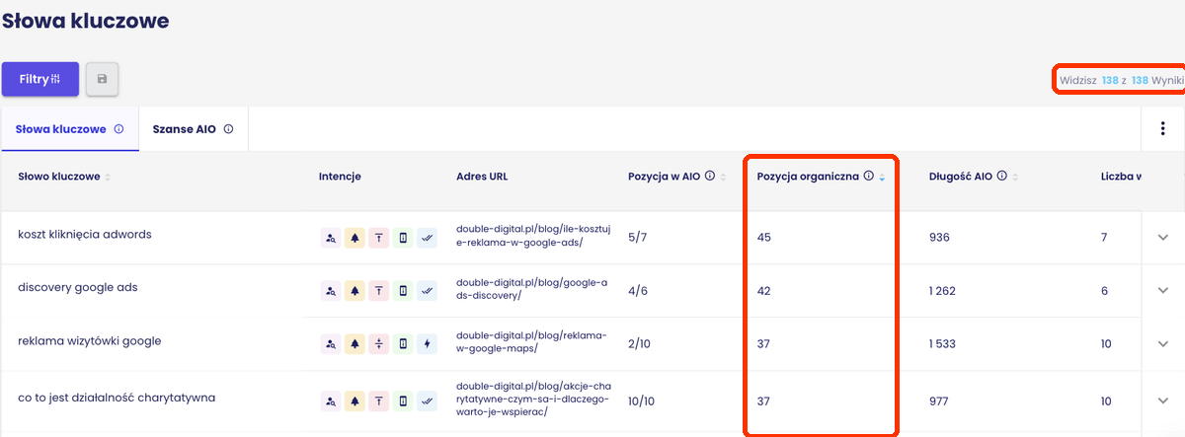Click person-search intent icon for reklama wizytówki google
This screenshot has width=1185, height=437.
point(330,344)
